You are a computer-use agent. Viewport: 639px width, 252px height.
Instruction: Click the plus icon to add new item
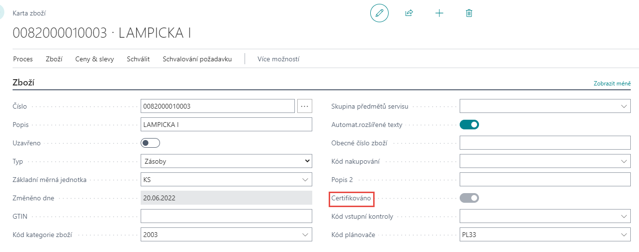tap(439, 13)
